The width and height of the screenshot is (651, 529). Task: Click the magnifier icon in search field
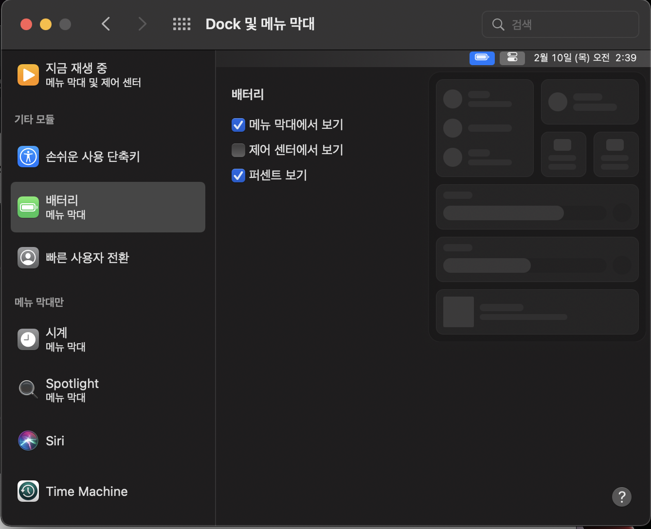tap(498, 24)
